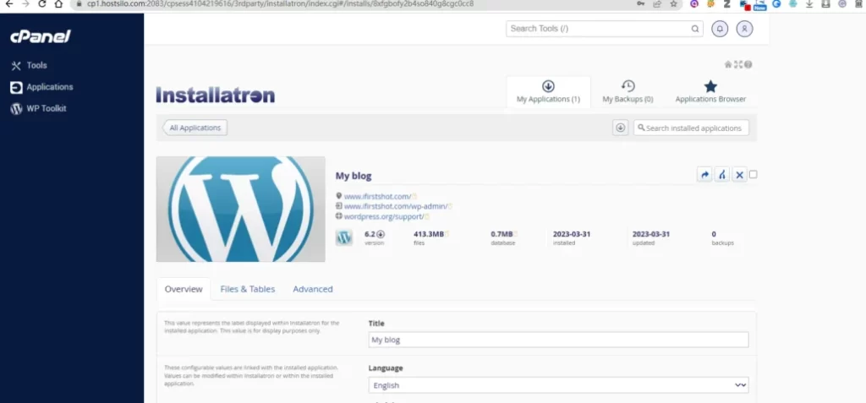Open the wordpress.org/support/ link

384,216
